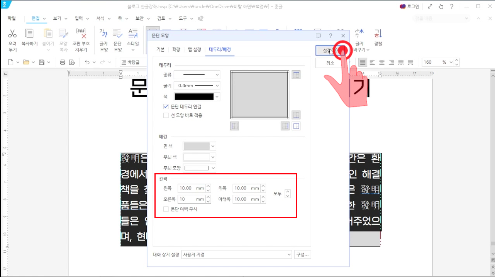Click the 조판 부호 지우기 icon
495x277 pixels.
pyautogui.click(x=81, y=34)
